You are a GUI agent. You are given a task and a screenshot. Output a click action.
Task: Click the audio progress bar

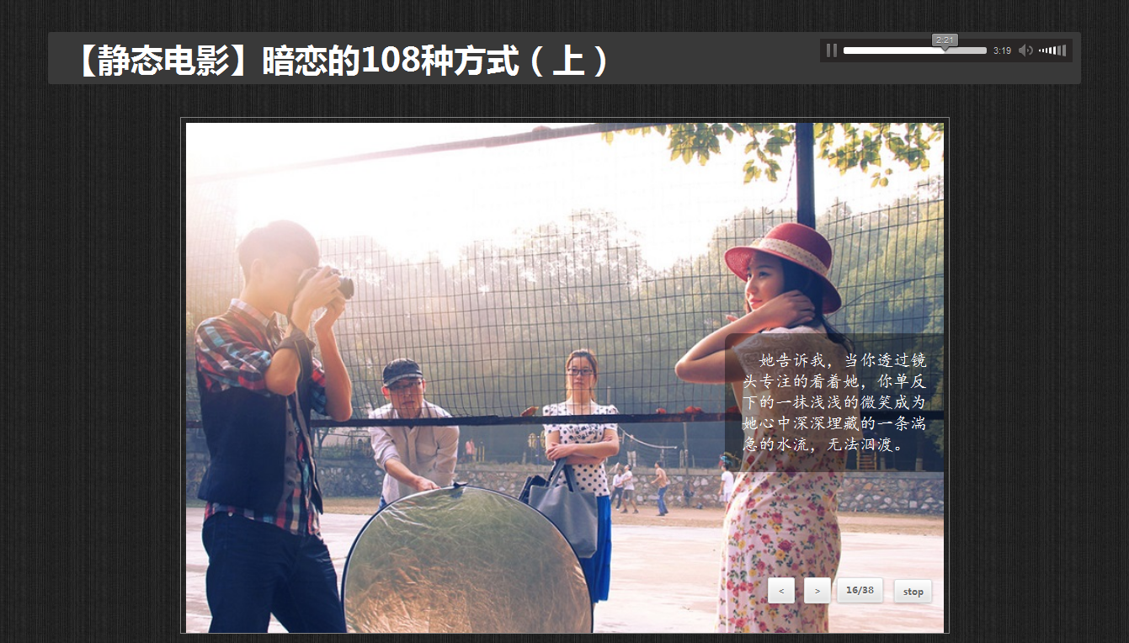point(915,50)
